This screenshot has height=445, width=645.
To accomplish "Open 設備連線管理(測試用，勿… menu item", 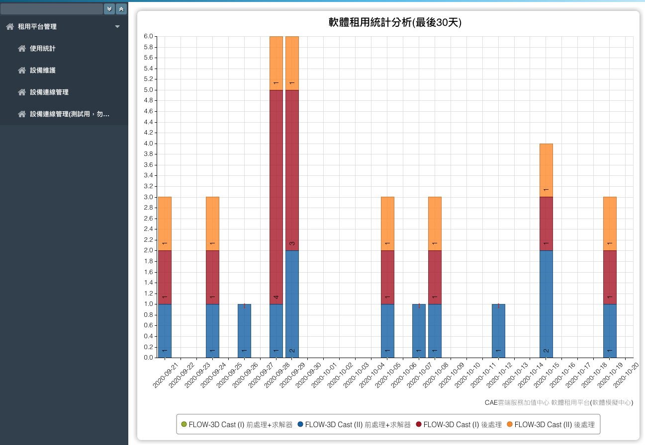I will click(x=64, y=114).
